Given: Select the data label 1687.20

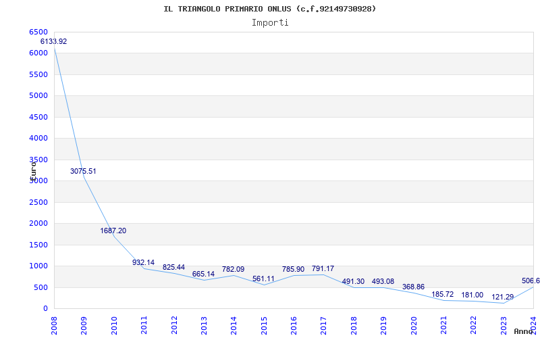Looking at the screenshot, I should pos(113,231).
